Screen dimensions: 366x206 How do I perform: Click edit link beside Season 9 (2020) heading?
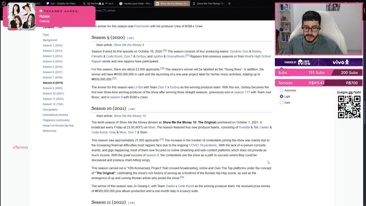pos(130,38)
